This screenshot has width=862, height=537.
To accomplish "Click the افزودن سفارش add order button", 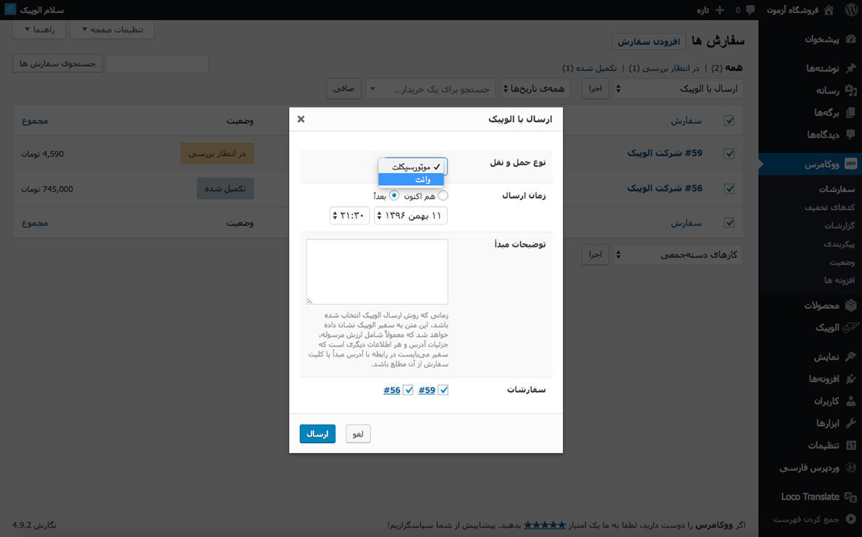I will [x=649, y=42].
